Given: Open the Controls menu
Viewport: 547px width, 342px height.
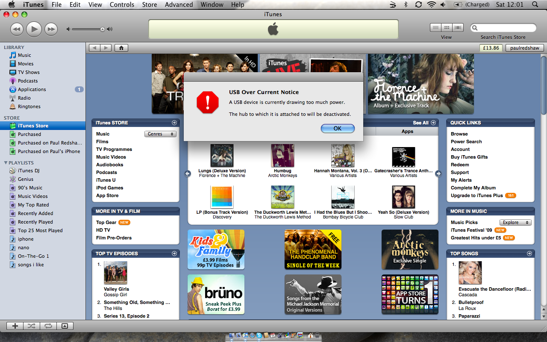Looking at the screenshot, I should 122,5.
